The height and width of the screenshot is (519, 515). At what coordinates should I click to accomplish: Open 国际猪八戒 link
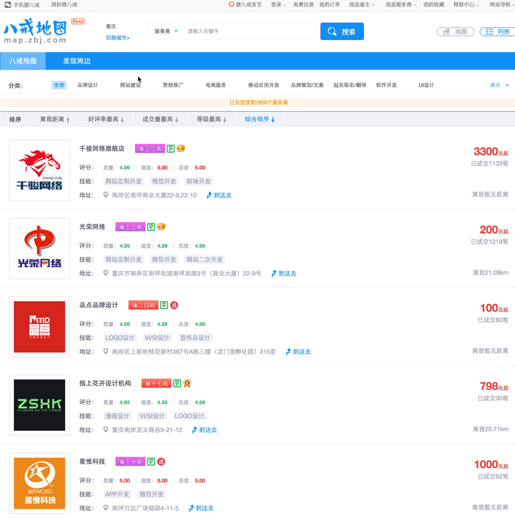(x=64, y=5)
